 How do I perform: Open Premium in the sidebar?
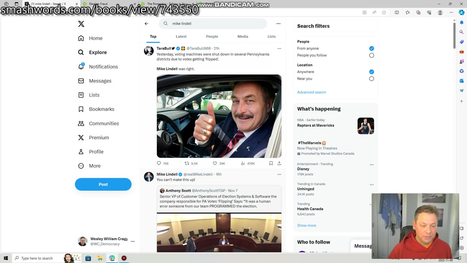click(94, 138)
